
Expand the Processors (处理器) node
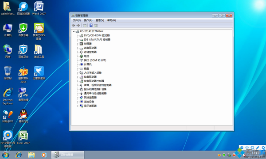(78, 44)
